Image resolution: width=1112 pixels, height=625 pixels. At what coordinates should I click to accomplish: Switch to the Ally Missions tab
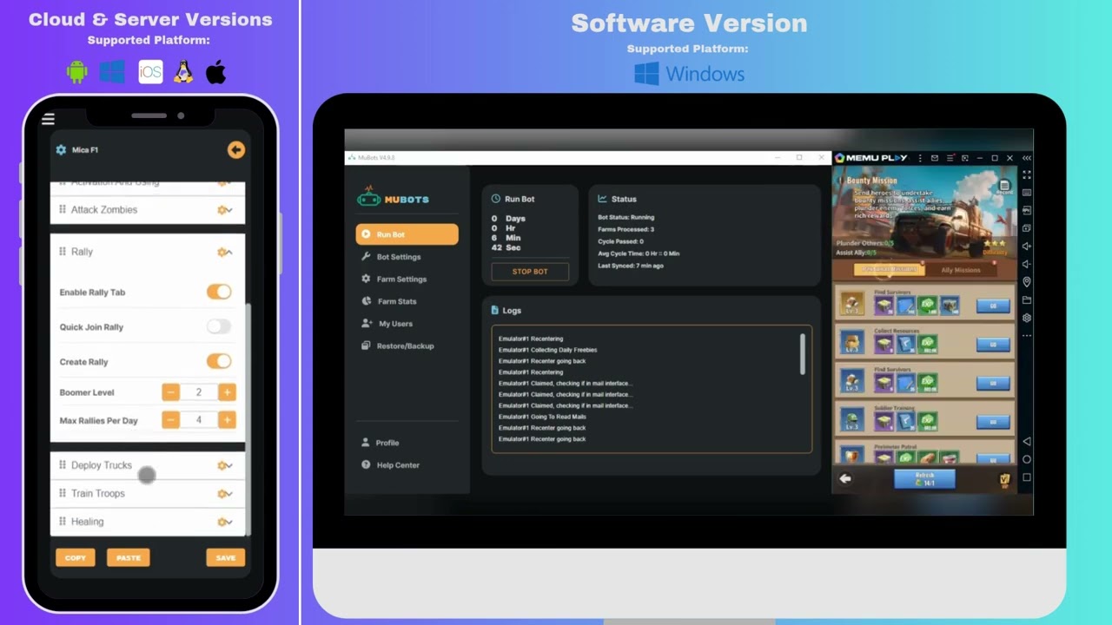[x=961, y=270]
